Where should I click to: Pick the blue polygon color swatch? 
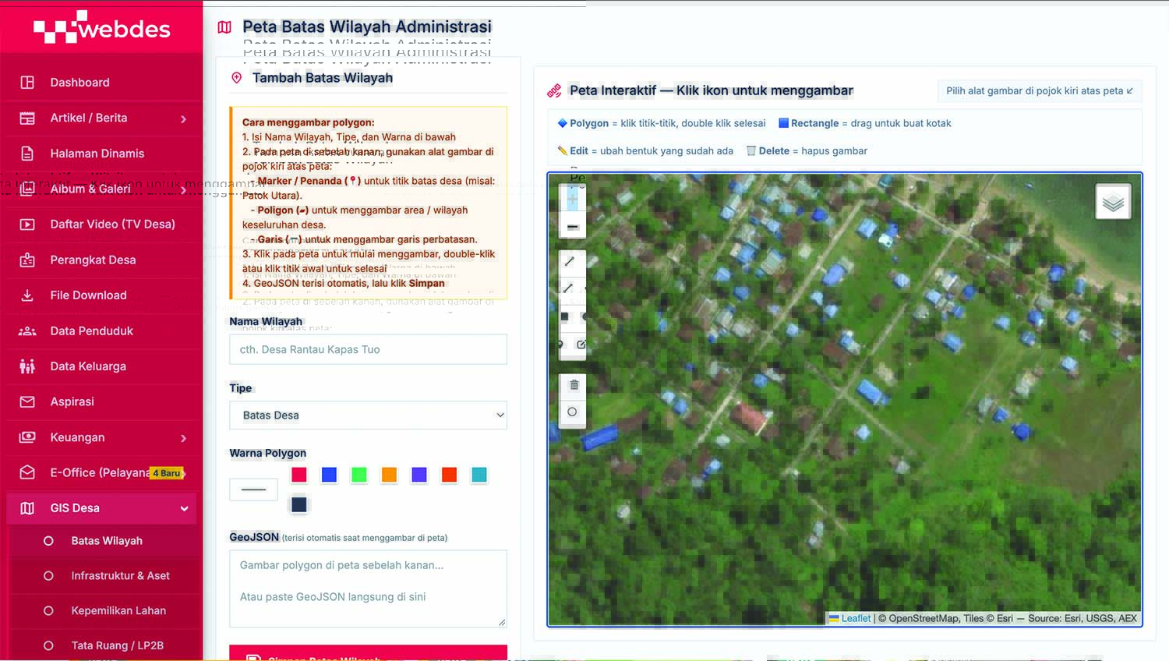[x=329, y=475]
